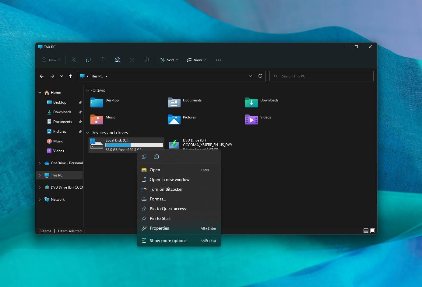Select the Cut icon in the toolbar
Image resolution: width=422 pixels, height=287 pixels.
tap(74, 60)
